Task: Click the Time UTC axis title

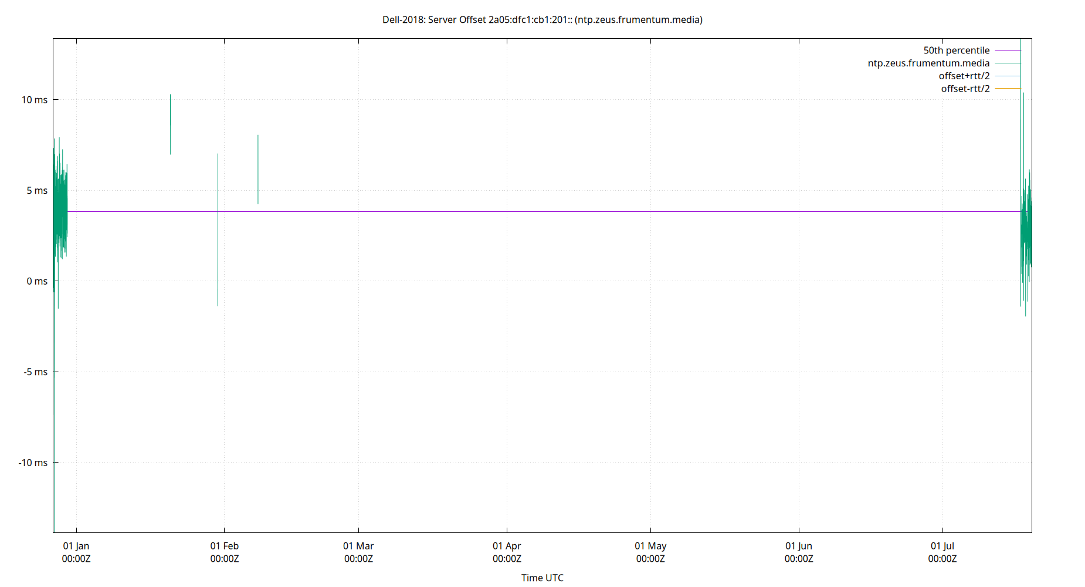Action: tap(542, 578)
